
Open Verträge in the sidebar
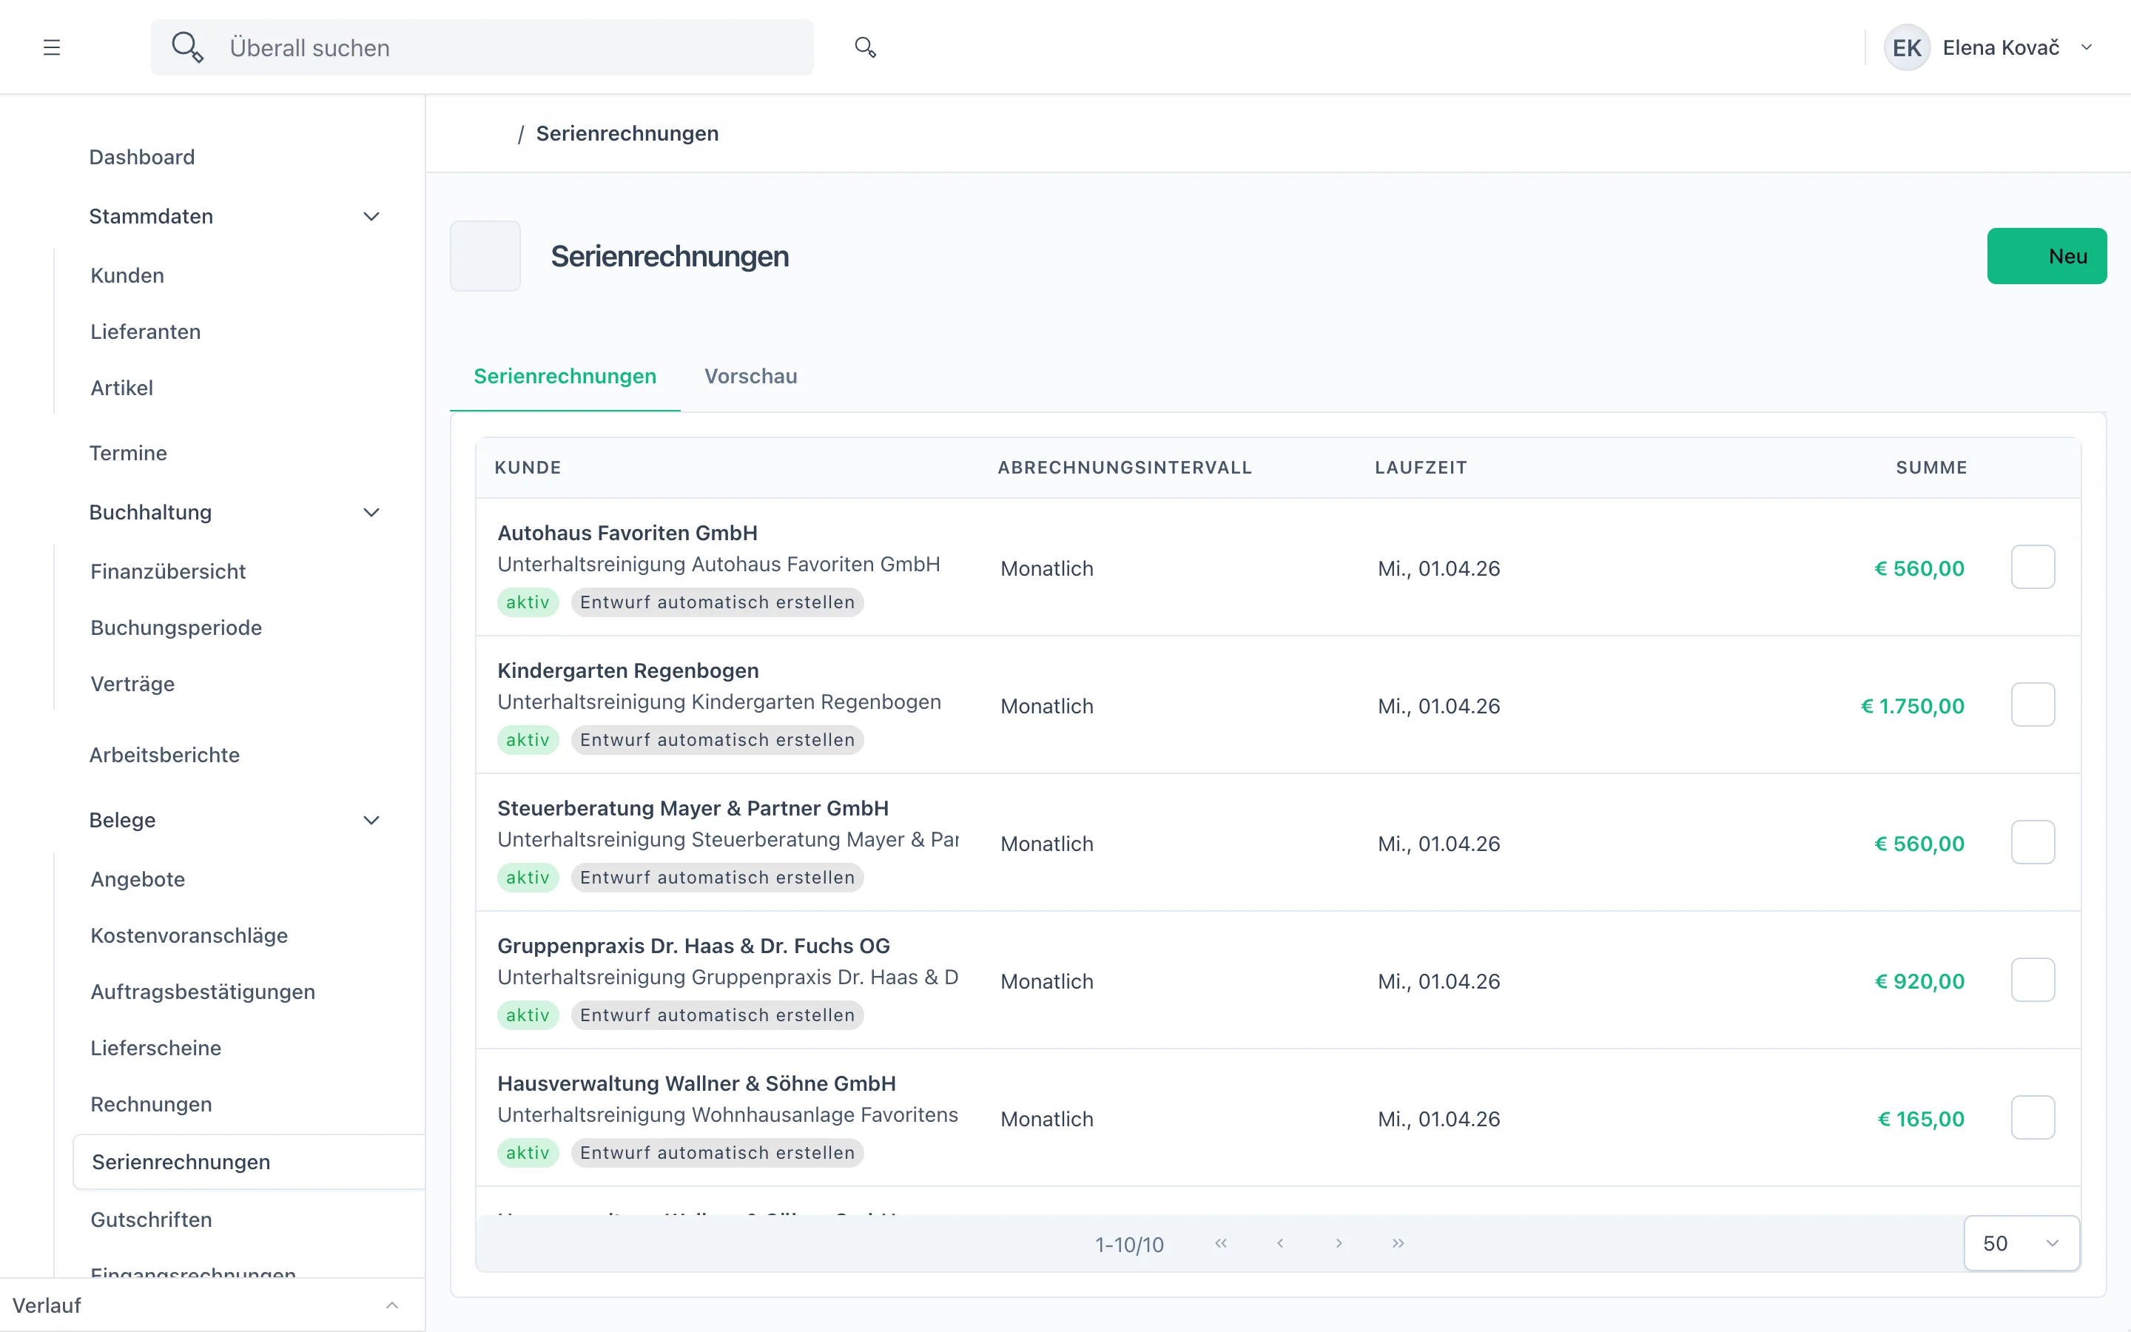coord(132,684)
